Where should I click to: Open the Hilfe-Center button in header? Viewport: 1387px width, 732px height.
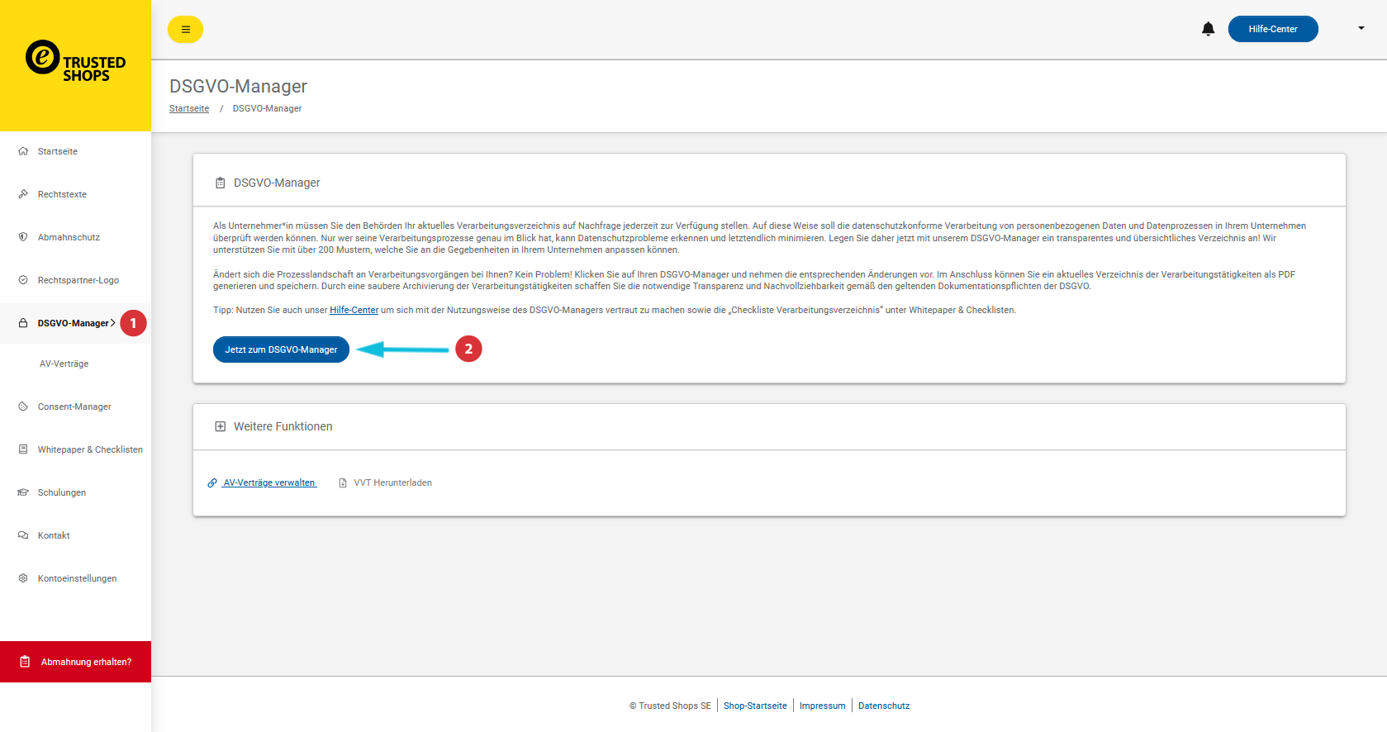(1272, 29)
